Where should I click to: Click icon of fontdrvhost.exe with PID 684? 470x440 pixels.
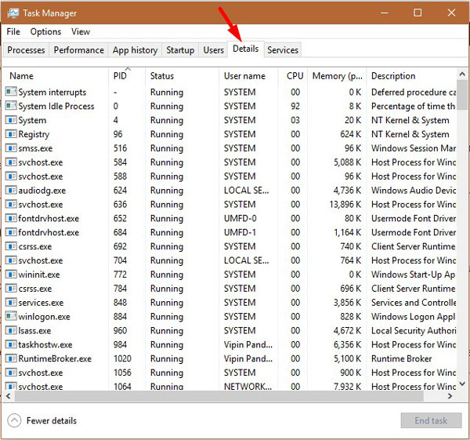pos(11,232)
